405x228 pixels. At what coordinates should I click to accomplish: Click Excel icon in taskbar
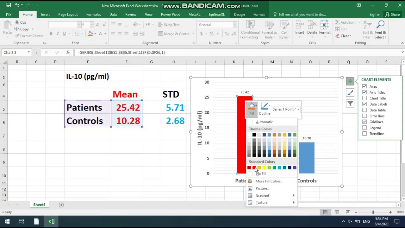[51, 221]
